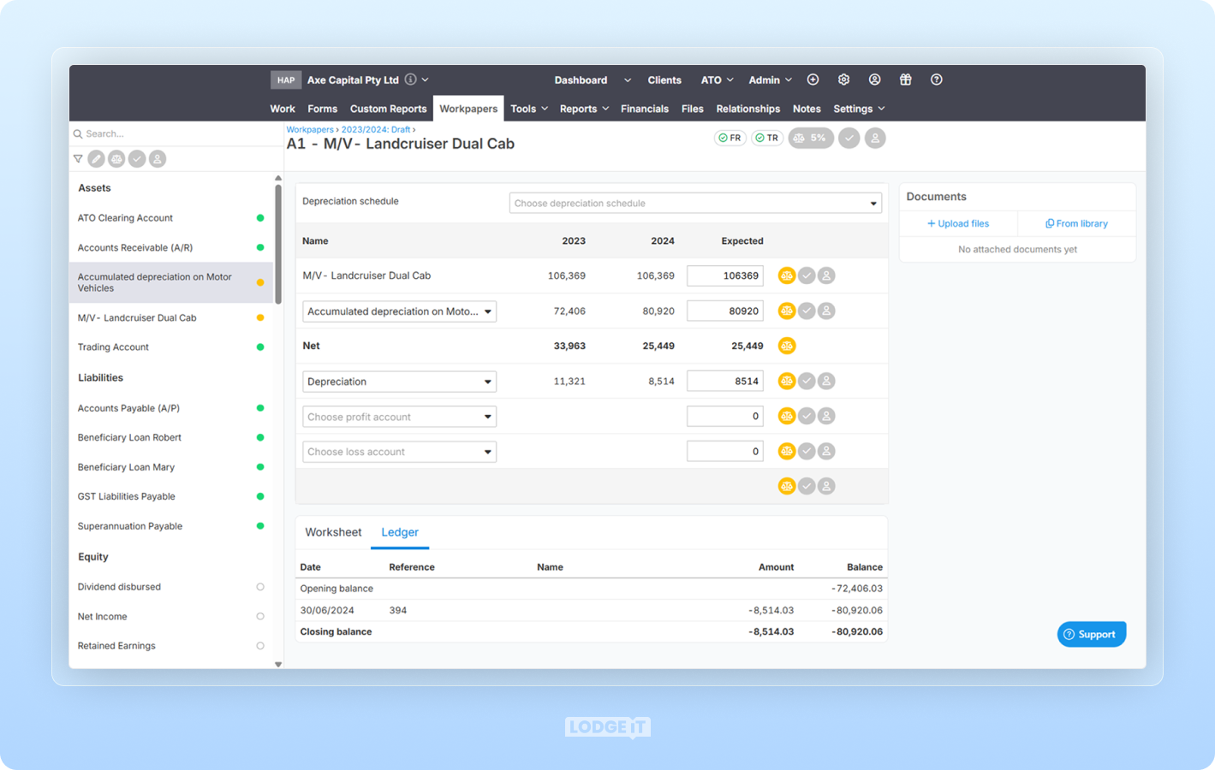Viewport: 1215px width, 770px height.
Task: Toggle the TR verified badge
Action: click(x=767, y=138)
